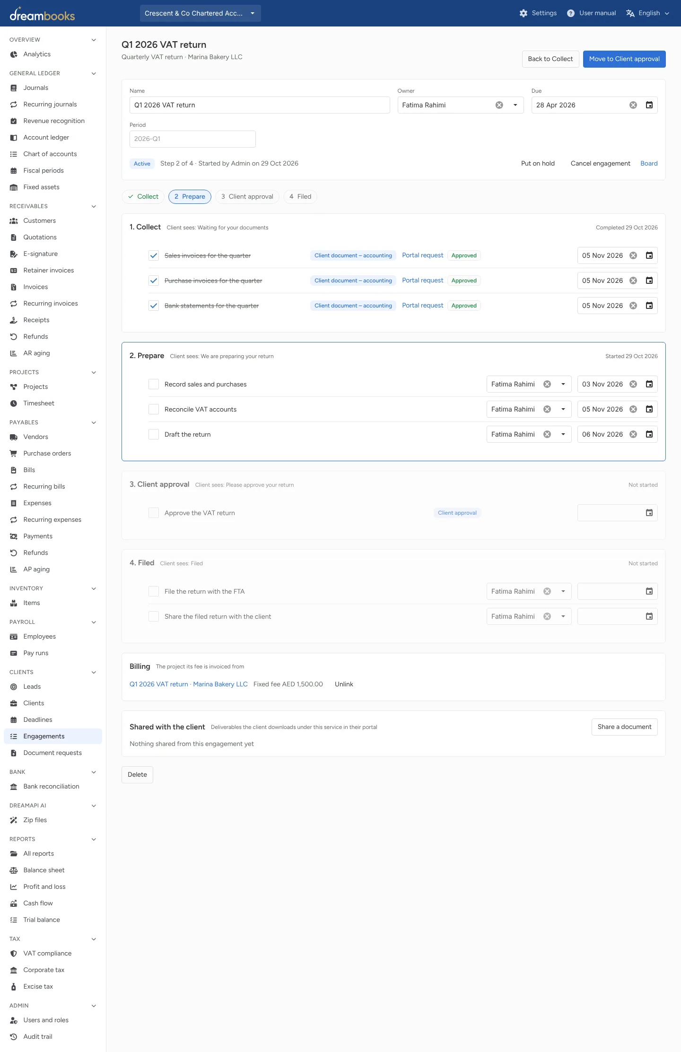Select the Filed step tab
The height and width of the screenshot is (1052, 681).
point(300,197)
